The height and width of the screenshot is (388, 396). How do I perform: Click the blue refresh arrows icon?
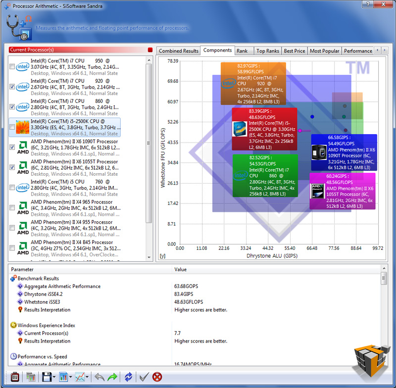click(x=128, y=377)
